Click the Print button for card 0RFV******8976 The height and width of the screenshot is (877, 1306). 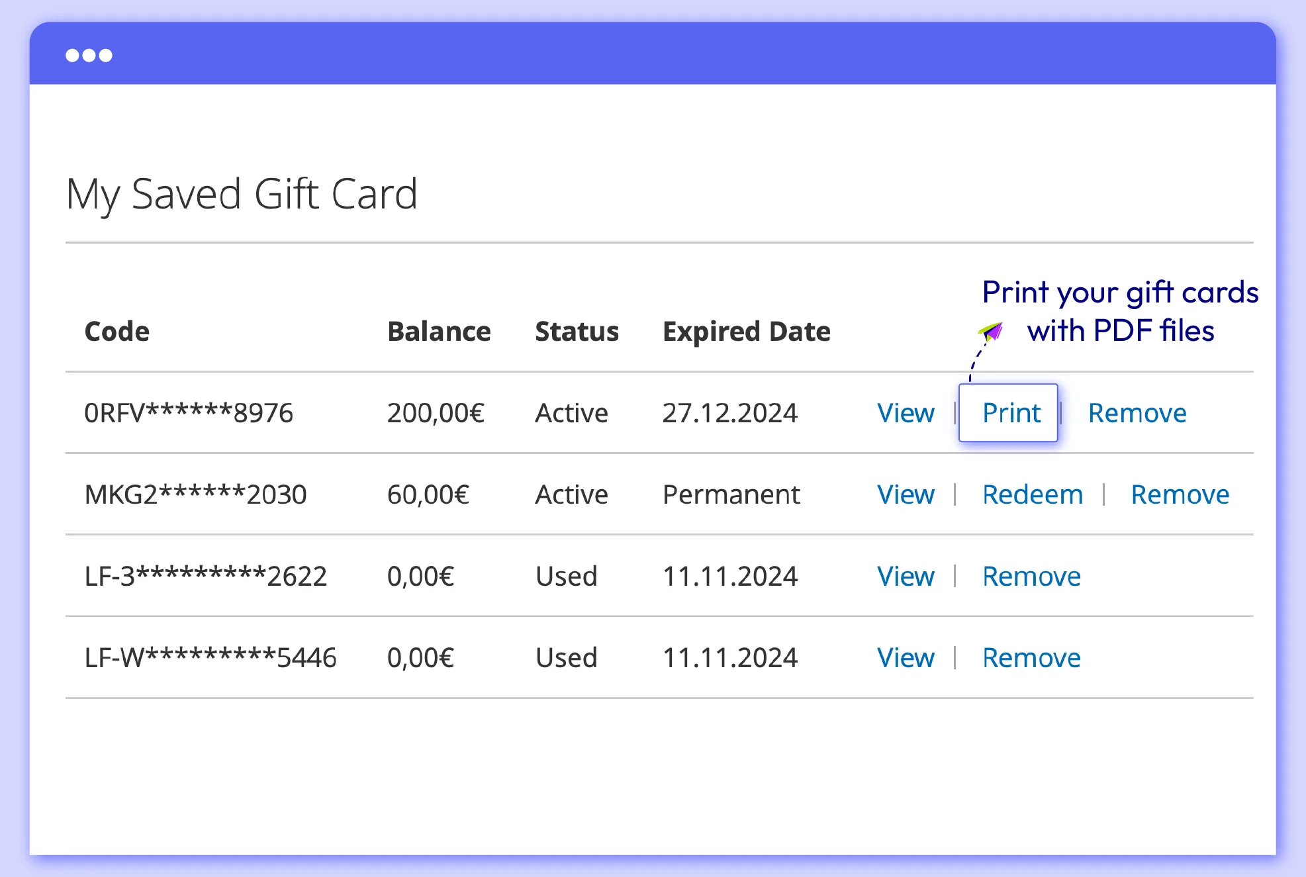[1009, 412]
